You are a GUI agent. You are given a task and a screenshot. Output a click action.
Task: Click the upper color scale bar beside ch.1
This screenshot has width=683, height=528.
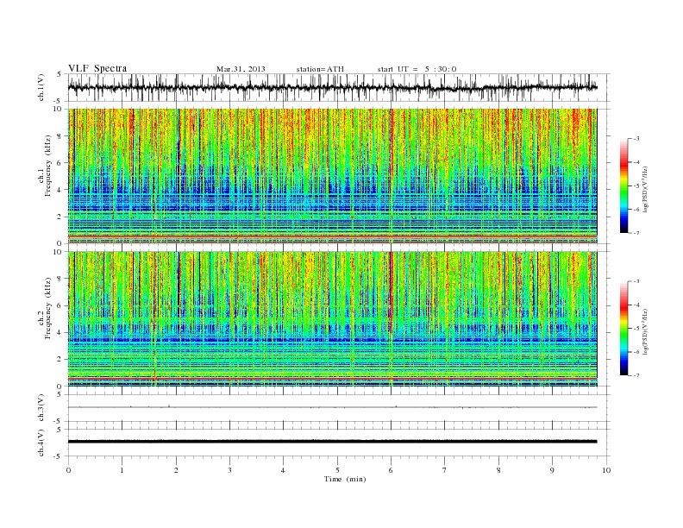623,185
